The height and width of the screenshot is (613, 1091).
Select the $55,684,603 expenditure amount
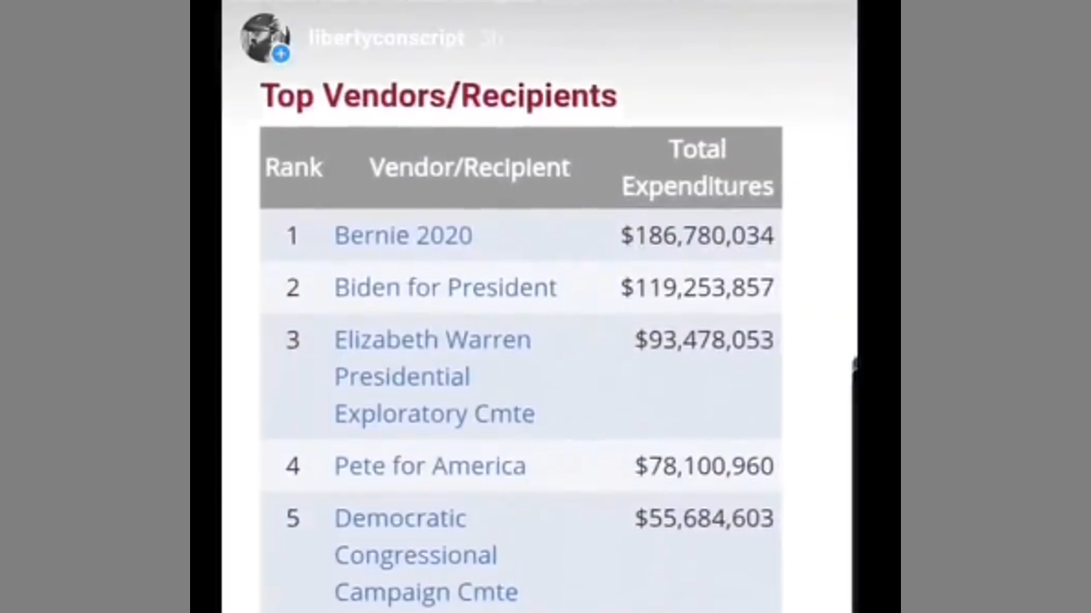point(704,518)
